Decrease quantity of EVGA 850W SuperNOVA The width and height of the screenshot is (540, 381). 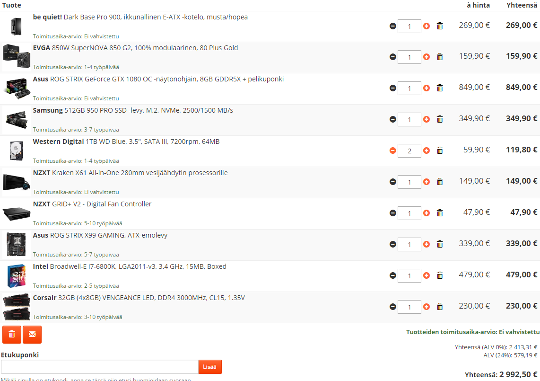coord(392,57)
